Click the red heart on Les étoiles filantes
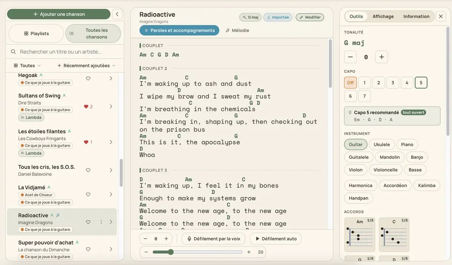 click(x=86, y=142)
